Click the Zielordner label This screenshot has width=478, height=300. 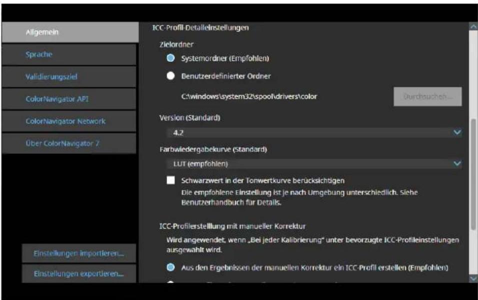click(x=176, y=44)
